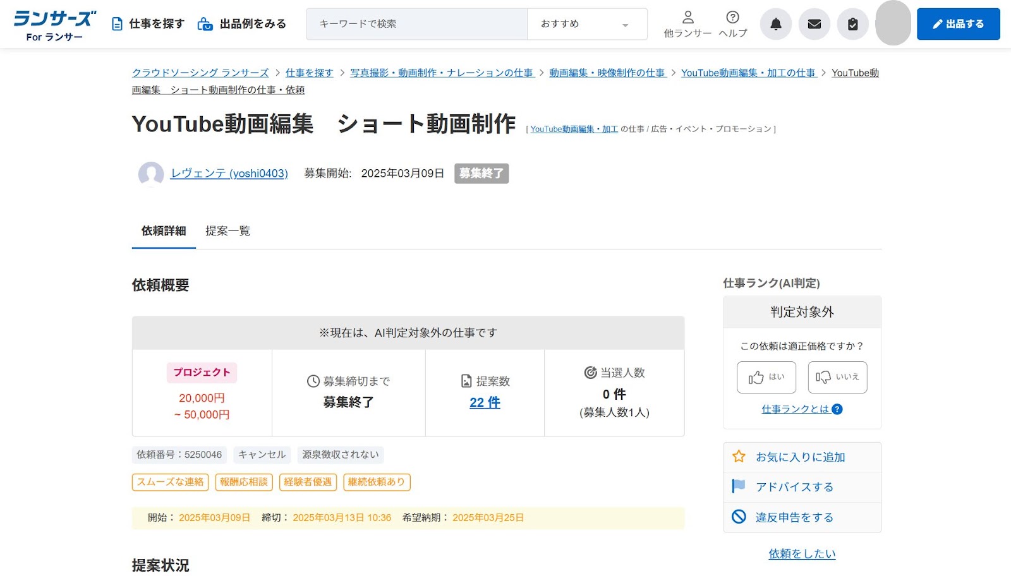
Task: Click the gray user avatar circle
Action: 893,23
